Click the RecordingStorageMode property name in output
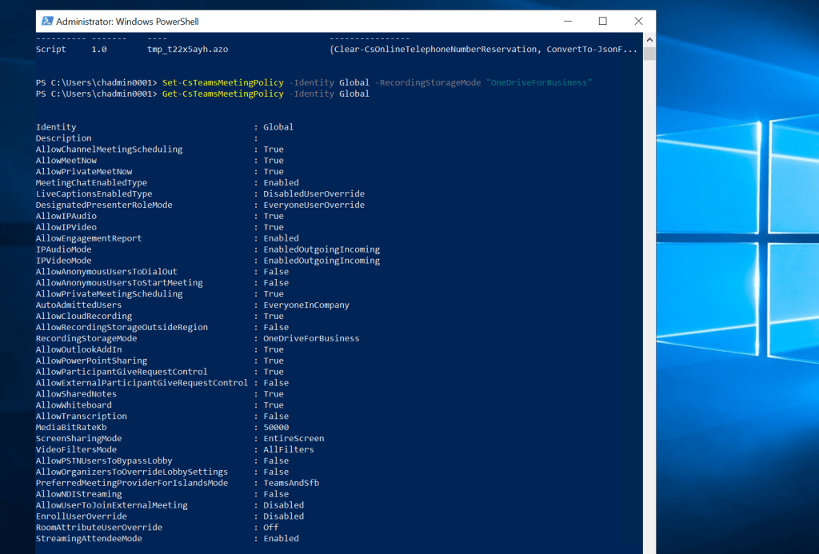Viewport: 819px width, 554px height. point(86,339)
